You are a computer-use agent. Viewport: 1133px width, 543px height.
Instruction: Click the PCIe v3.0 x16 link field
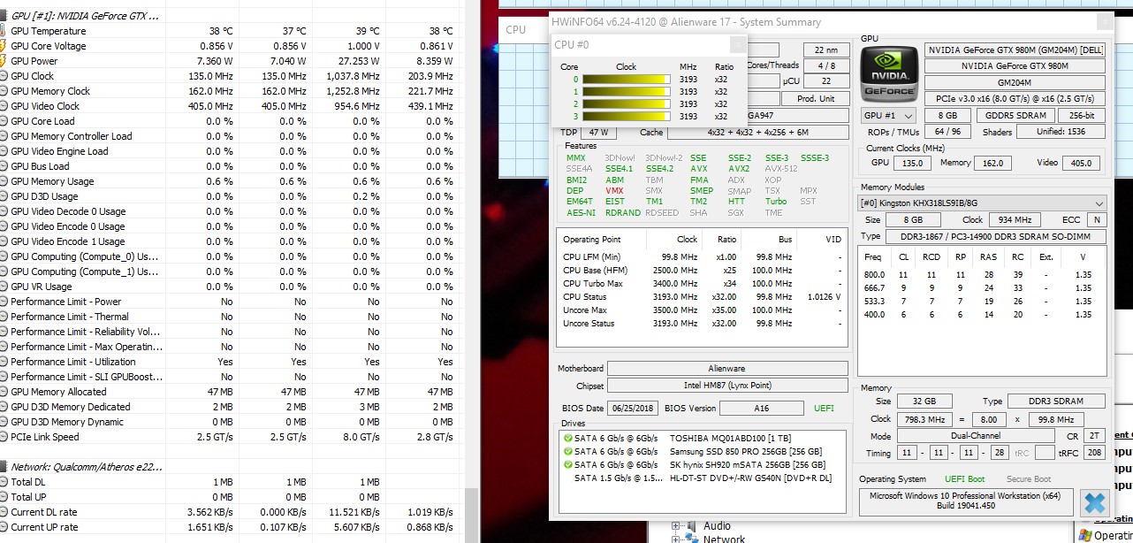[x=1015, y=98]
